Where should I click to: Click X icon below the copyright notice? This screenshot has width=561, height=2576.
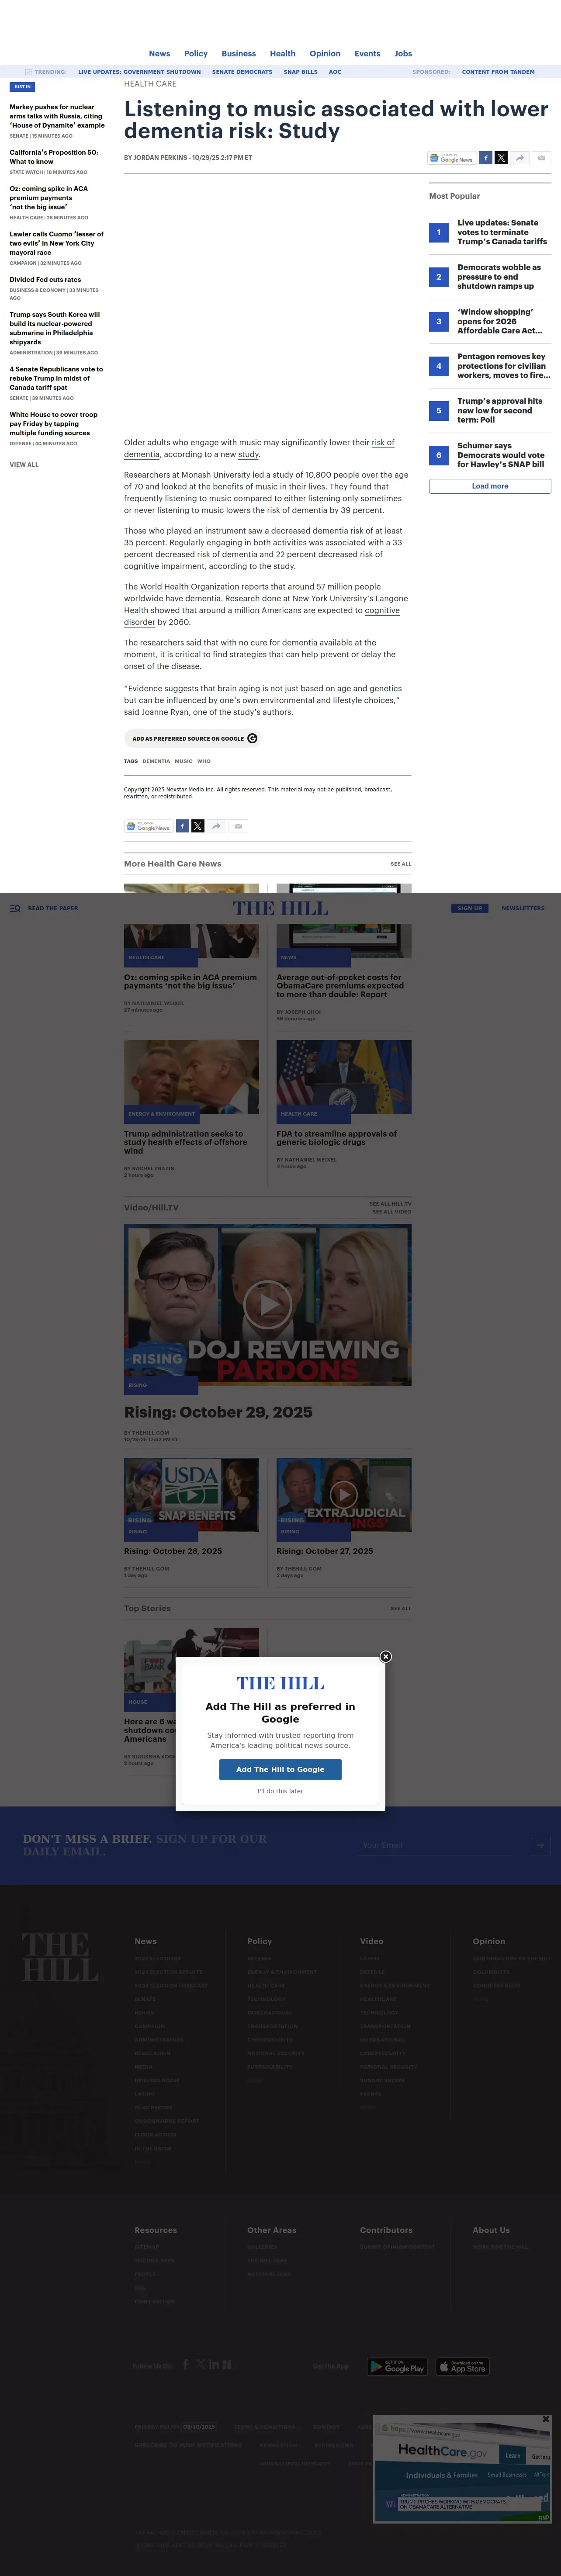point(198,826)
